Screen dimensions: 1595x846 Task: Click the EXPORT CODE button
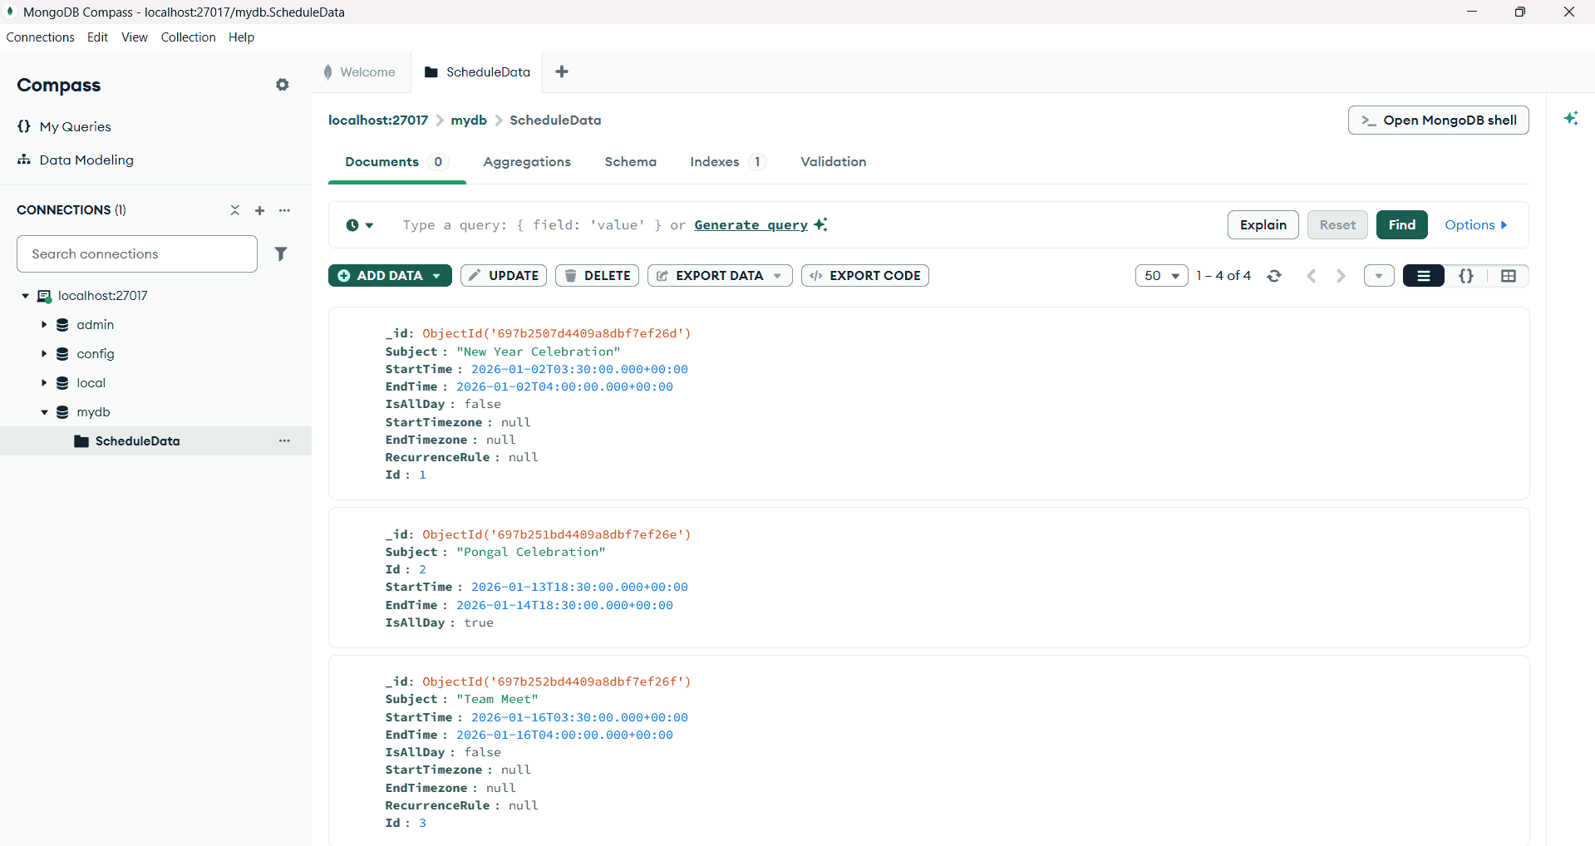(x=865, y=276)
